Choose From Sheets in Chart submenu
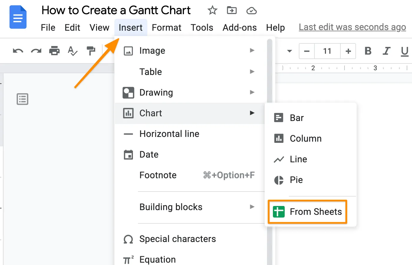 pos(307,212)
